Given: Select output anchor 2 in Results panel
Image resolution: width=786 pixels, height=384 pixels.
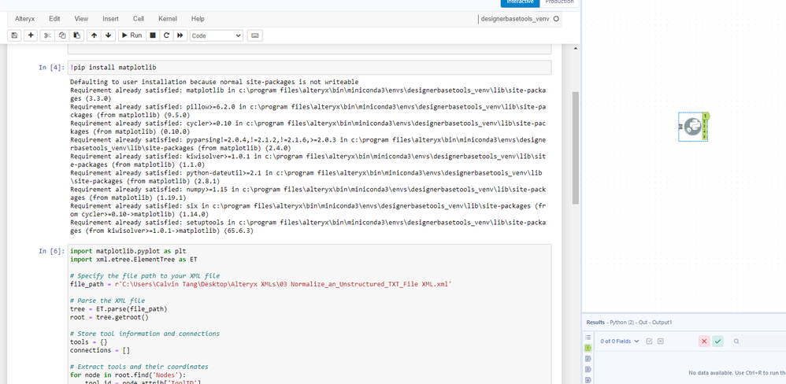Looking at the screenshot, I should 588,359.
